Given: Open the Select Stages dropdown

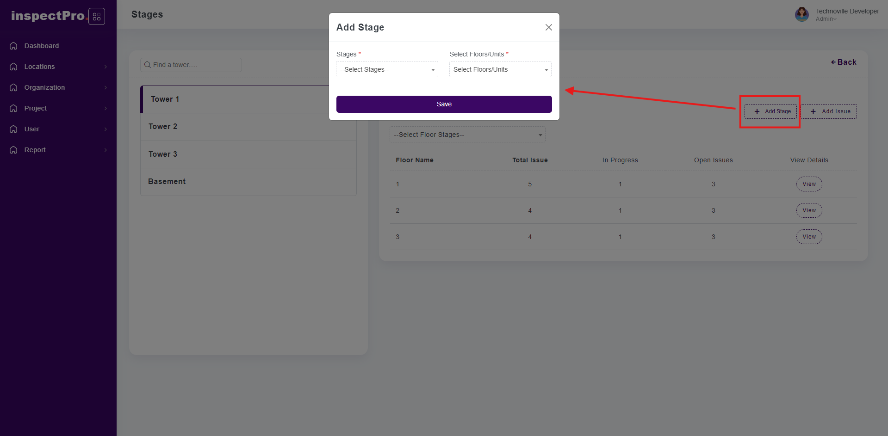Looking at the screenshot, I should [387, 69].
